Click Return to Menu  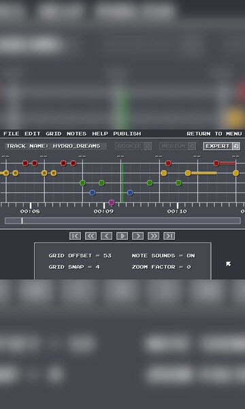pyautogui.click(x=214, y=134)
